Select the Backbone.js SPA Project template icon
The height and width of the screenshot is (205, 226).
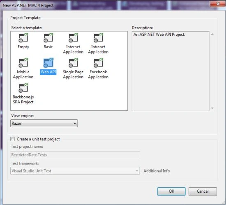coord(23,88)
